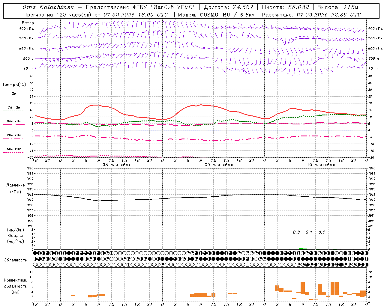The width and height of the screenshot is (384, 307).
Task: Click the 'Широта: 55.032' latitude value
Action: [x=285, y=7]
